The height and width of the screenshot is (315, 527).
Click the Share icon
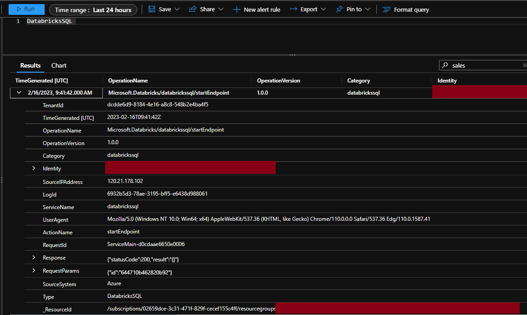coord(193,9)
